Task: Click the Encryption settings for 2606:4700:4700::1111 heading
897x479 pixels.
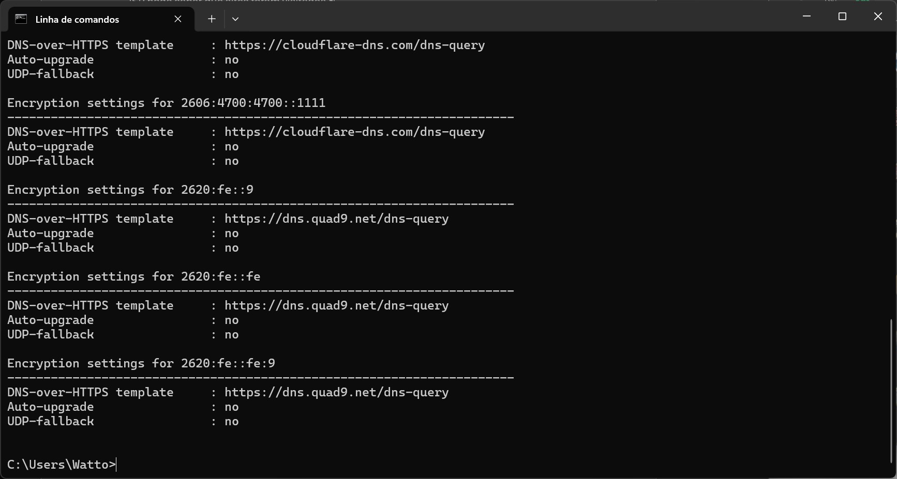Action: [x=166, y=103]
